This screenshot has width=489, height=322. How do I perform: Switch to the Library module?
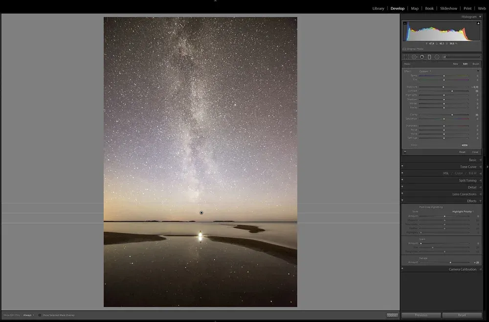click(378, 8)
